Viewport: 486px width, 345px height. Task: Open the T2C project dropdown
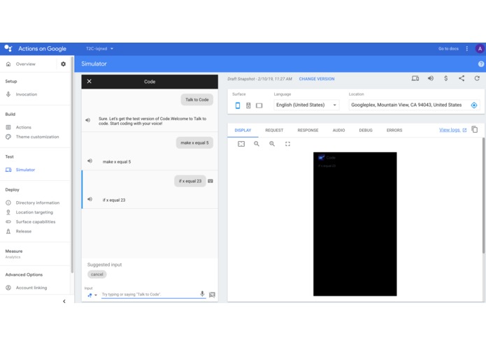(100, 49)
